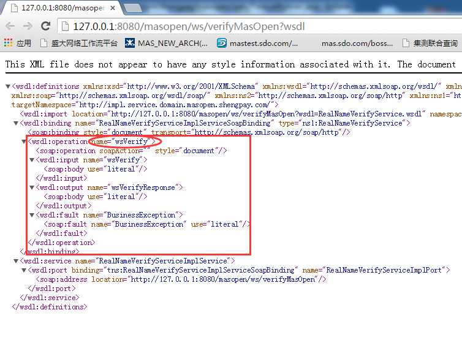
Task: Collapse the wsdl:operation wsVerify node
Action: coord(24,142)
